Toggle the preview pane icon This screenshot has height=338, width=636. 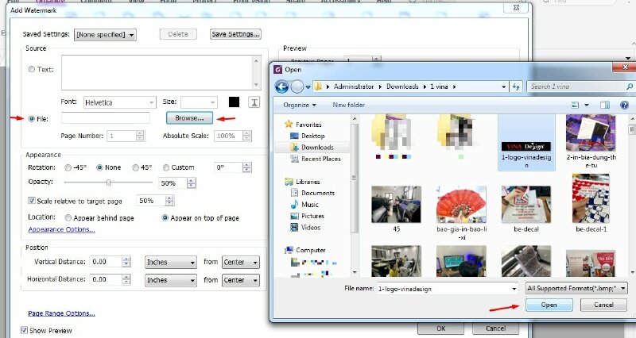[605, 106]
